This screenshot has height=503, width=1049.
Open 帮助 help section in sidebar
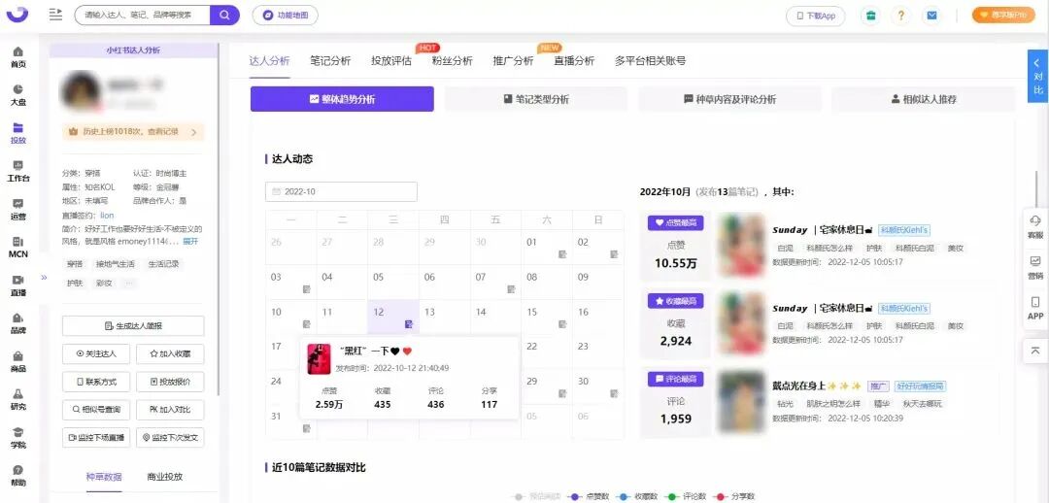tap(18, 476)
